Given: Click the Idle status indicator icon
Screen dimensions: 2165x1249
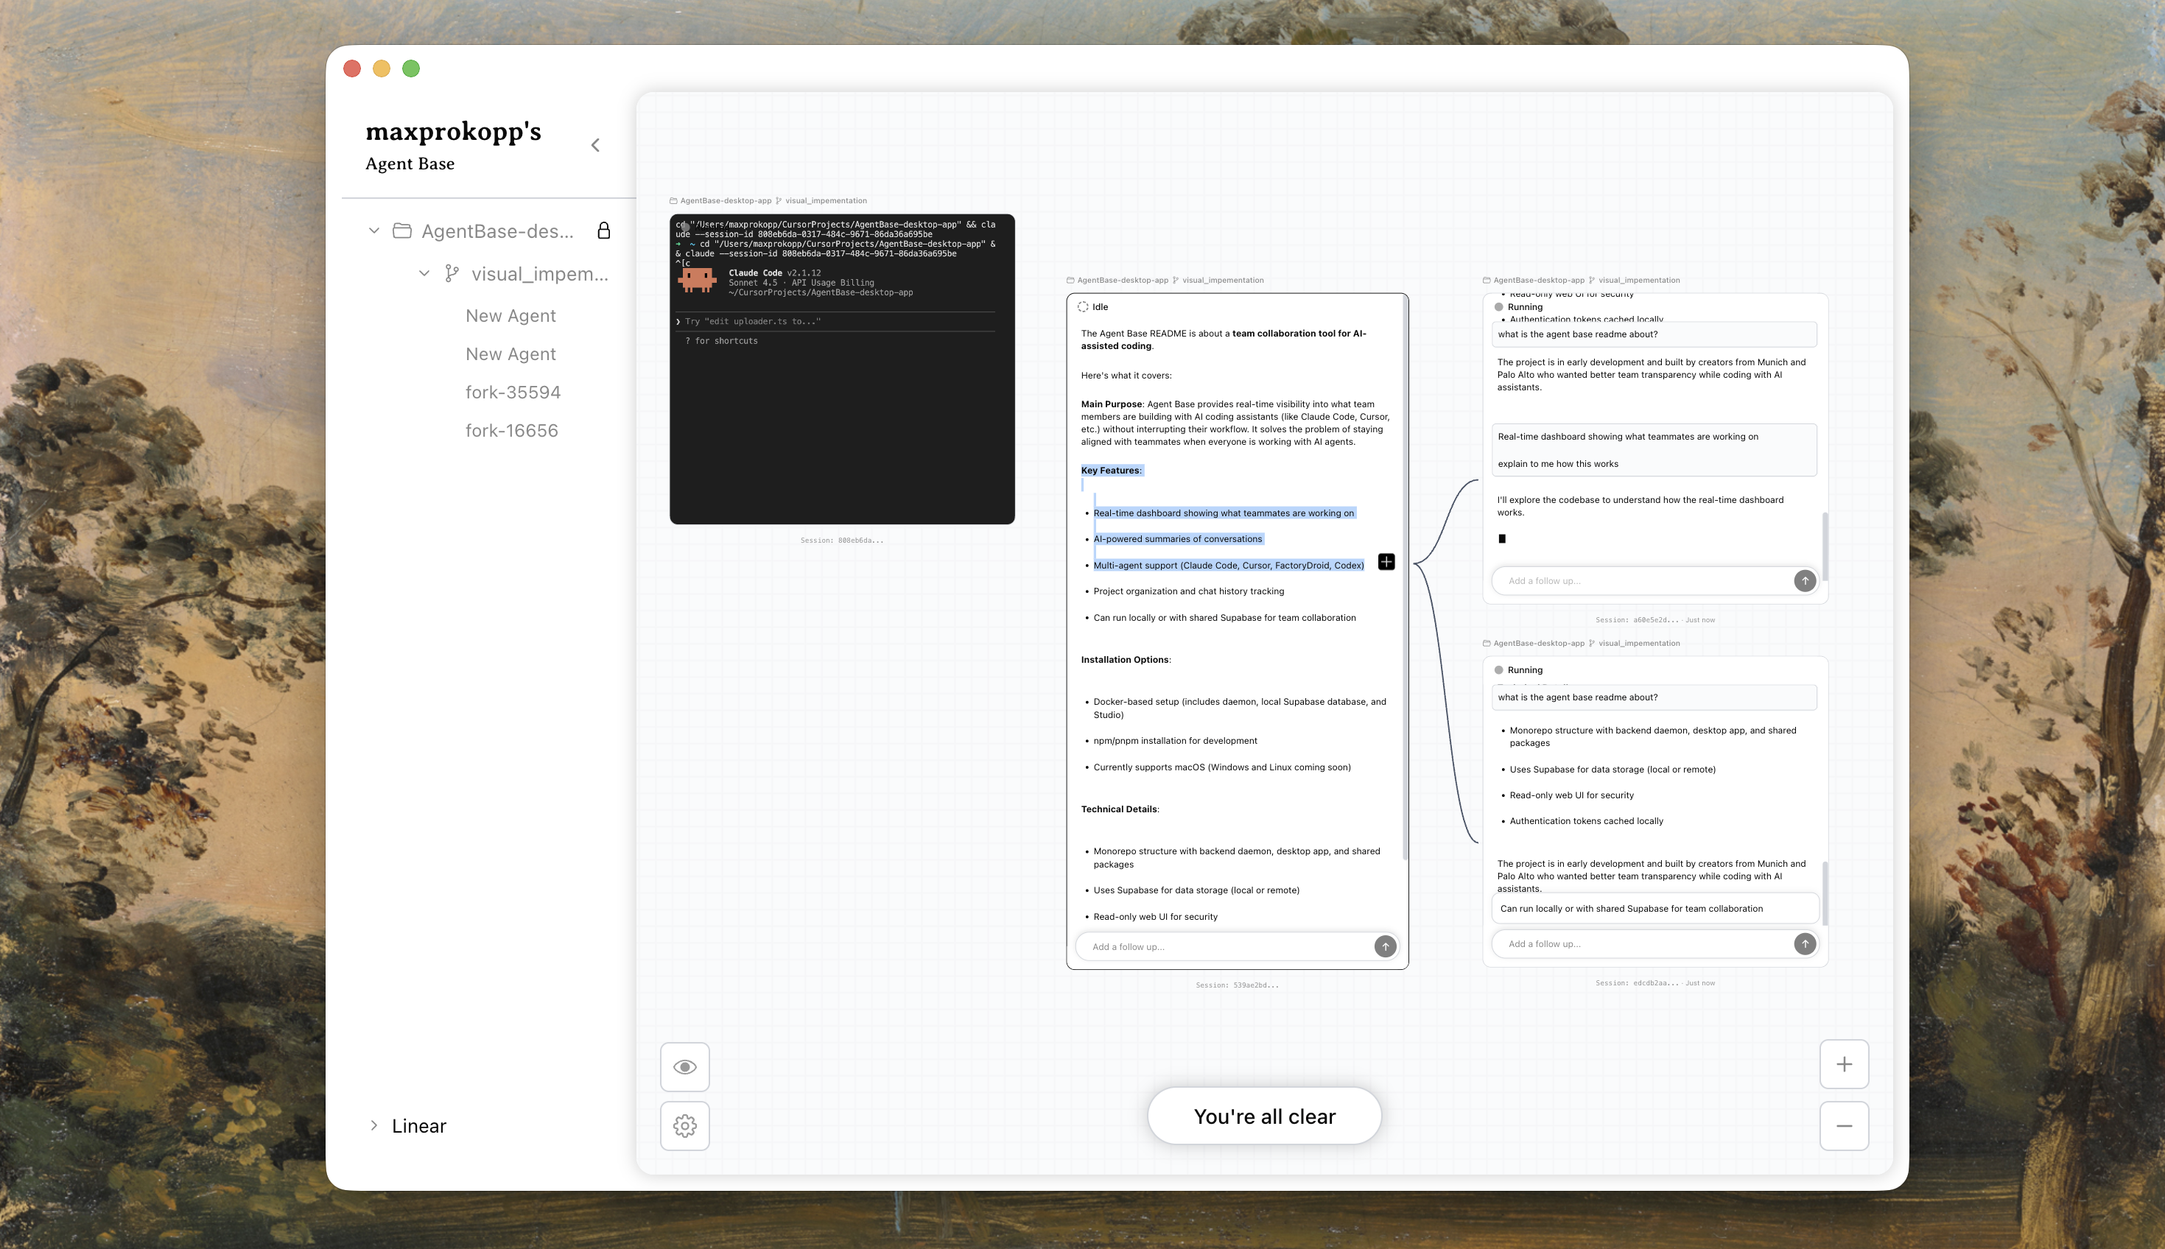Looking at the screenshot, I should click(1083, 306).
